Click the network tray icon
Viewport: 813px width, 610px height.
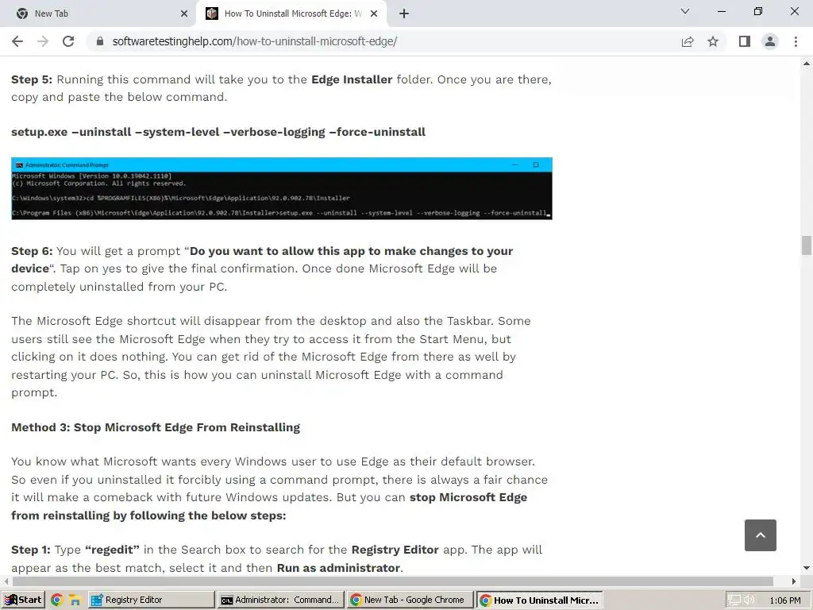[734, 600]
